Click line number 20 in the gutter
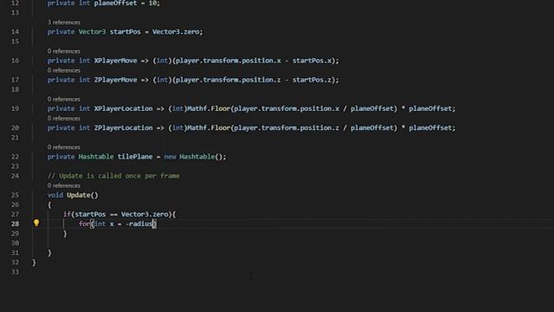 click(15, 127)
